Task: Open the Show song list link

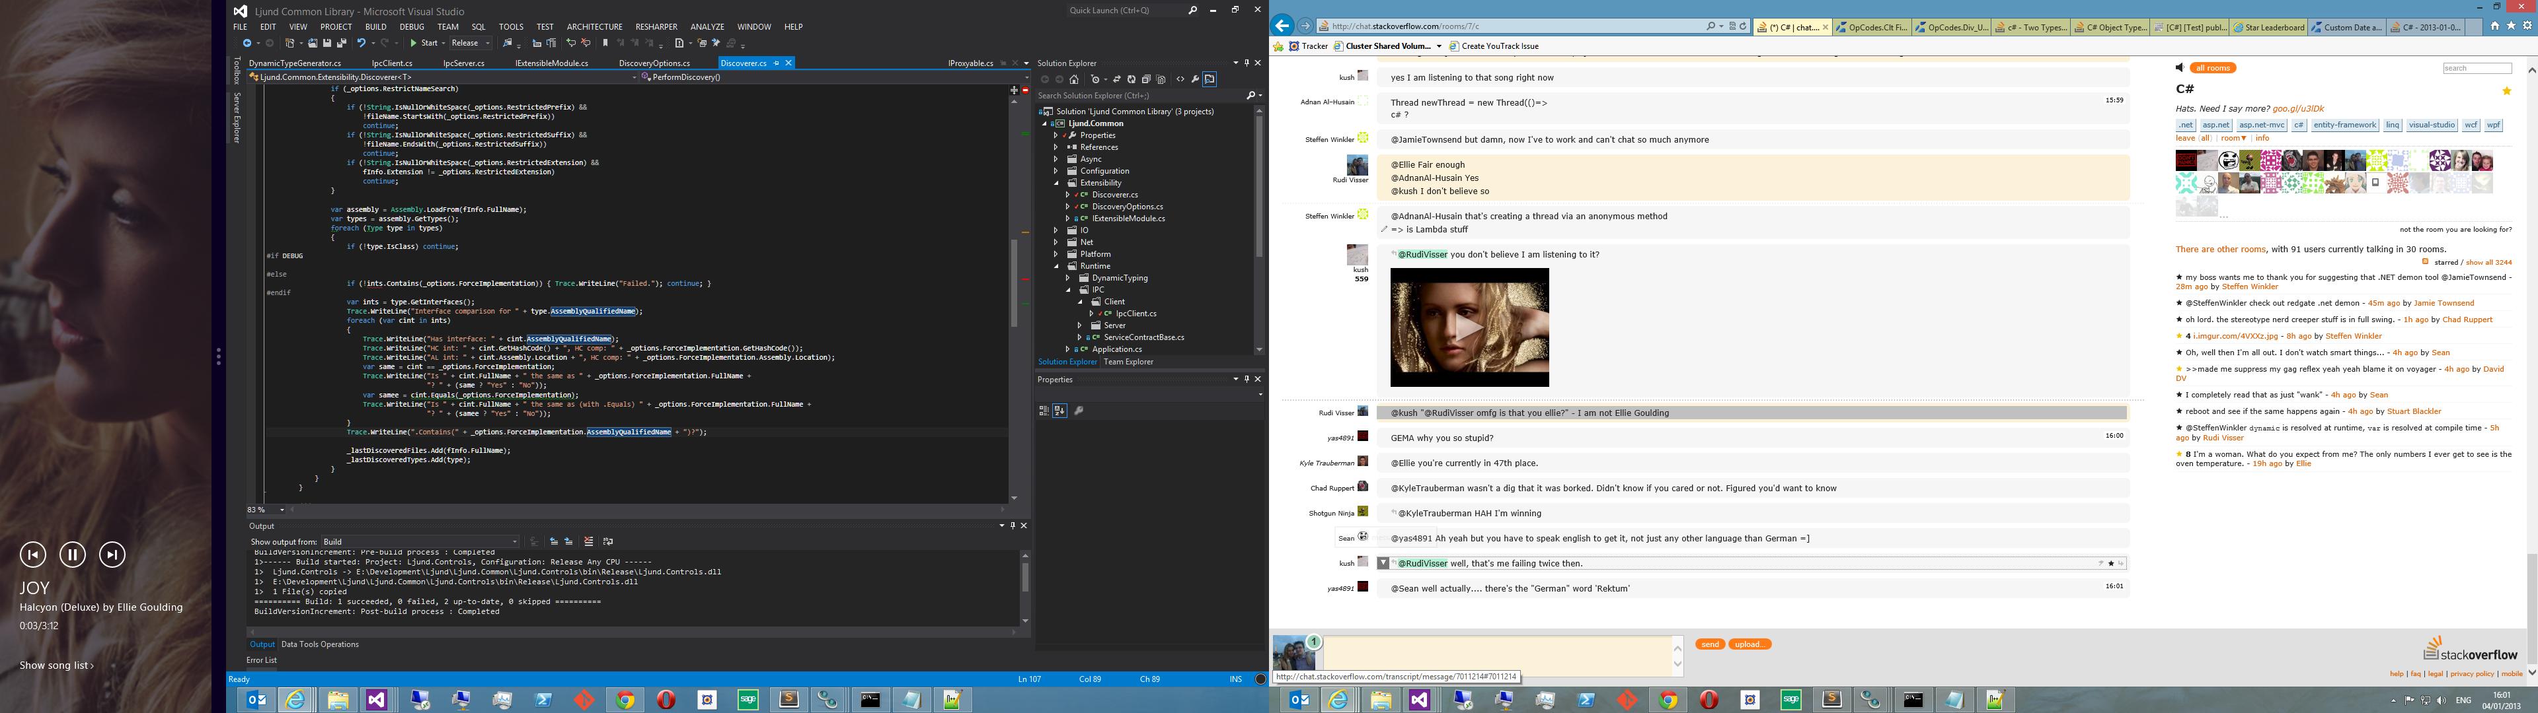Action: pyautogui.click(x=56, y=665)
